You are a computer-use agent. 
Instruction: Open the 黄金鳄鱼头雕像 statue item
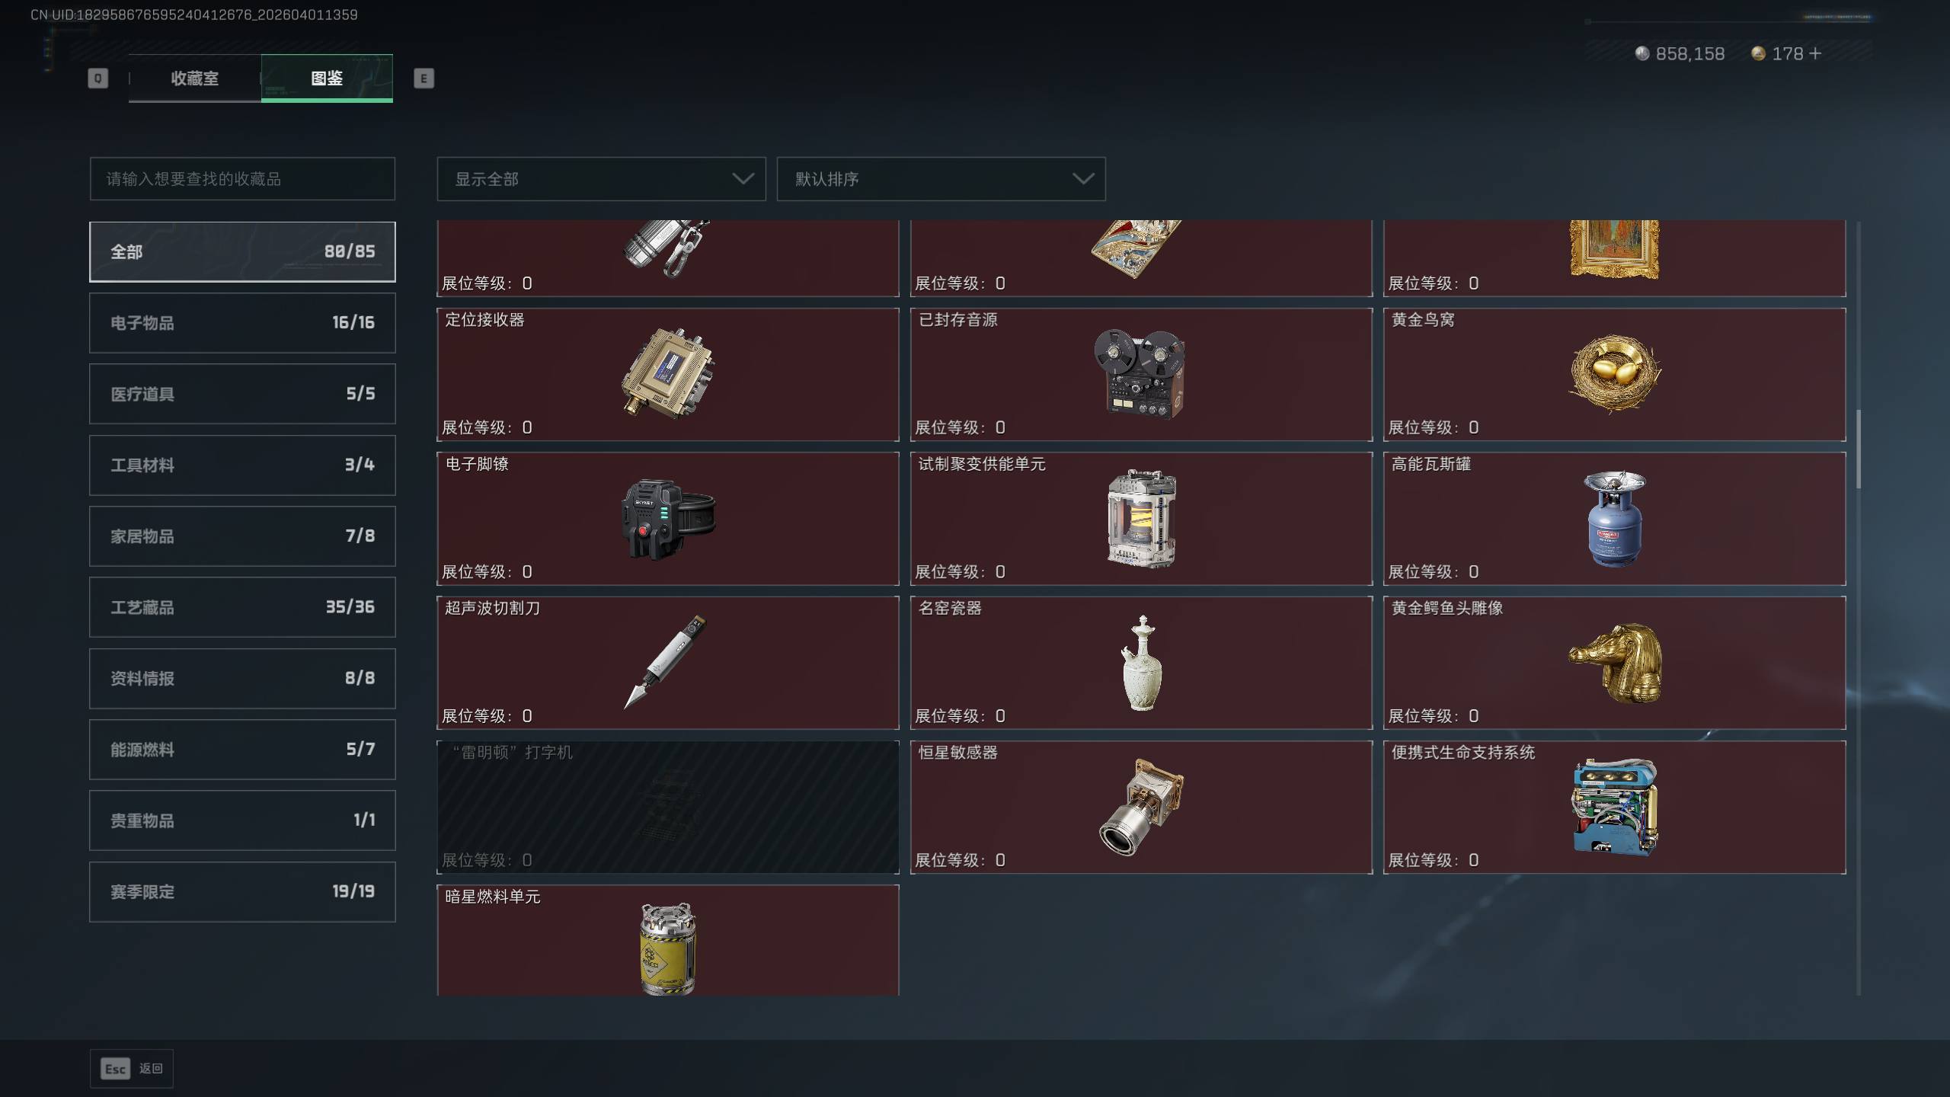[x=1614, y=663]
